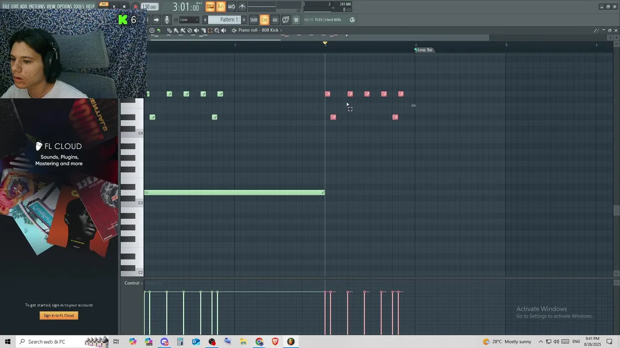Toggle the Alt button in toolbar
The image size is (620, 348).
coord(275,20)
